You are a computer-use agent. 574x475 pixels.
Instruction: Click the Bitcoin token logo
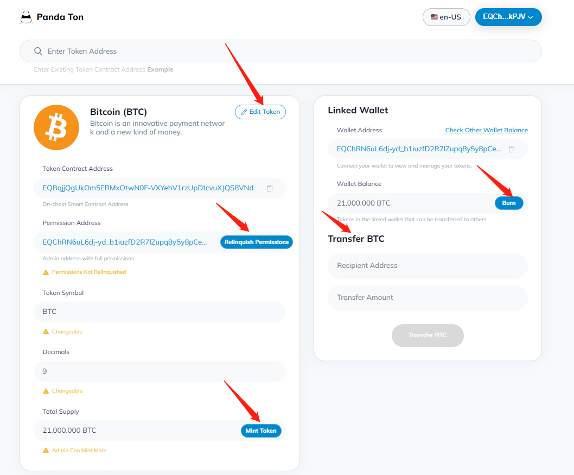(x=56, y=127)
